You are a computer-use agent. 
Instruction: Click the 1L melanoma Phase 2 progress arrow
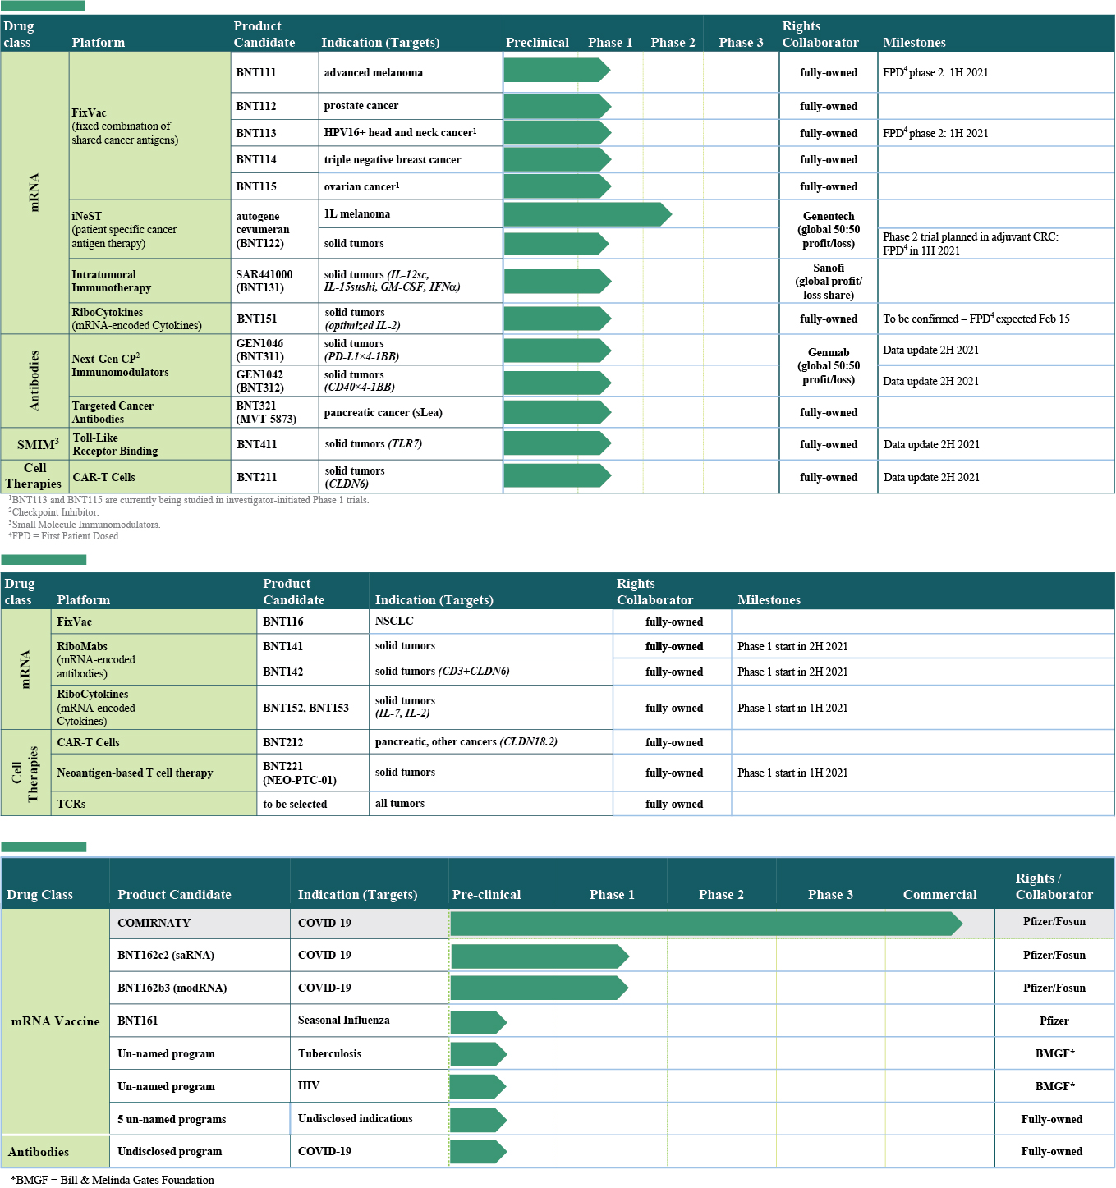(587, 214)
